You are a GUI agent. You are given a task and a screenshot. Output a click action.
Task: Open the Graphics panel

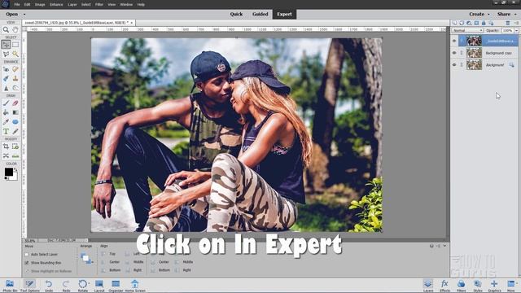coord(494,286)
